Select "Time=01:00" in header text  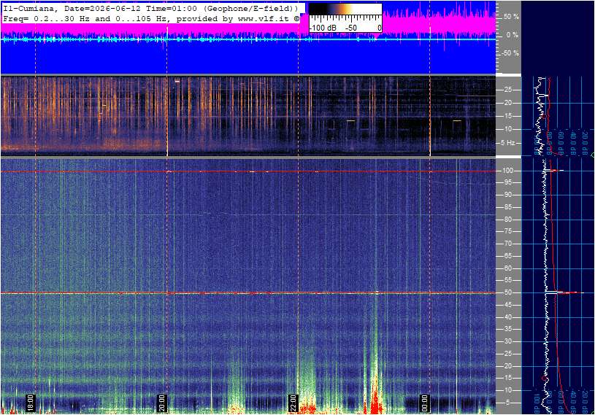[171, 8]
